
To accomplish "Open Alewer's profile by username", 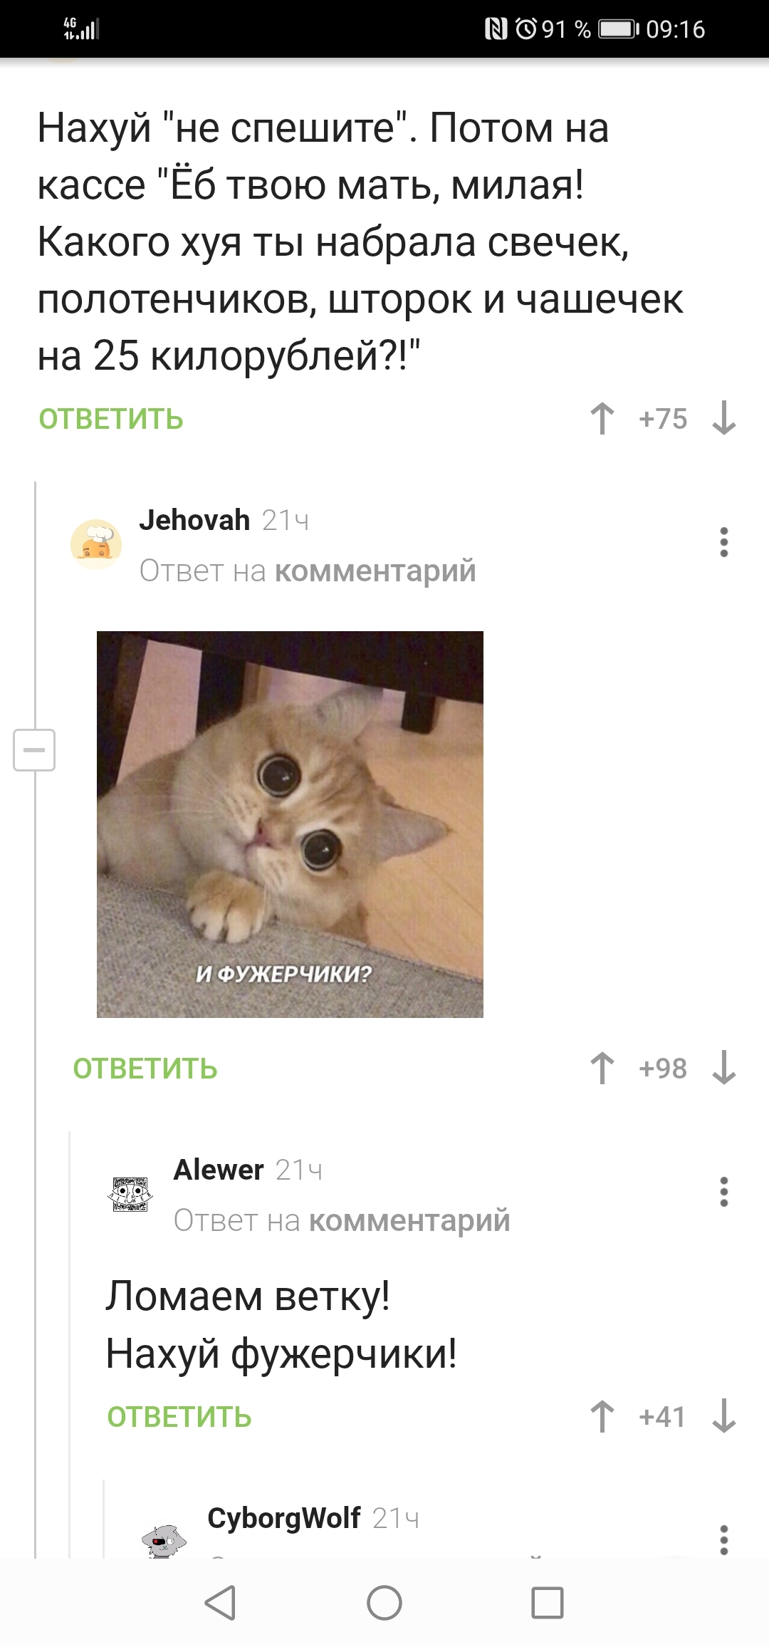I will [x=219, y=1170].
